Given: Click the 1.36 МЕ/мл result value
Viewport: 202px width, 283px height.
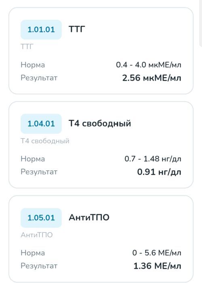Looking at the screenshot, I should (x=157, y=266).
